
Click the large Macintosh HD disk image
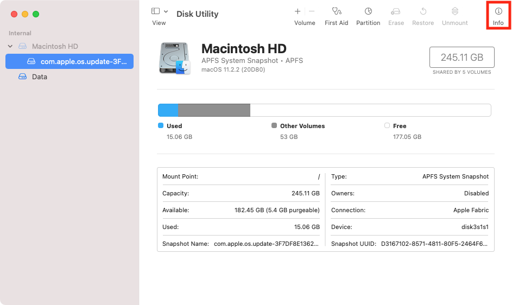tap(175, 58)
